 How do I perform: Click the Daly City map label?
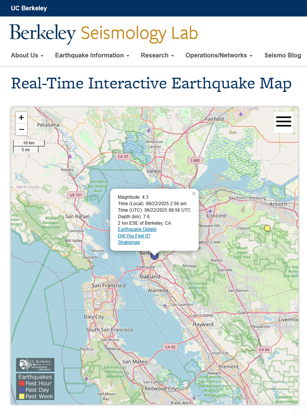tap(94, 317)
